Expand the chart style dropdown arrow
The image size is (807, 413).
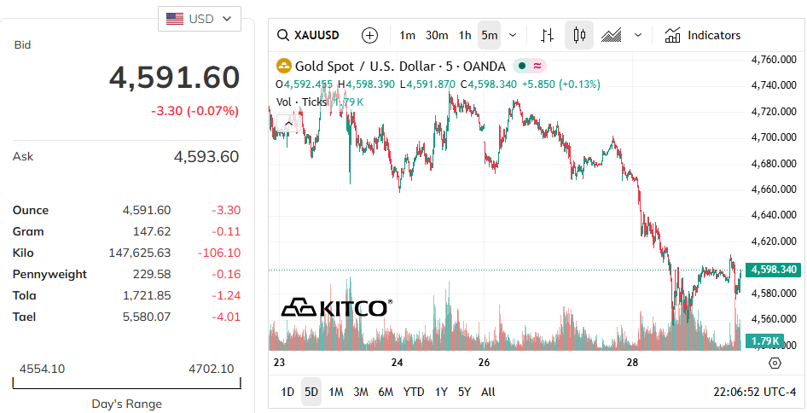pyautogui.click(x=637, y=35)
